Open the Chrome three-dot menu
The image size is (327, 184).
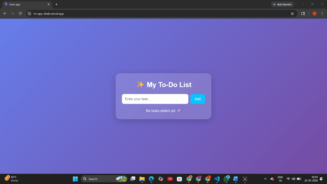[x=322, y=14]
